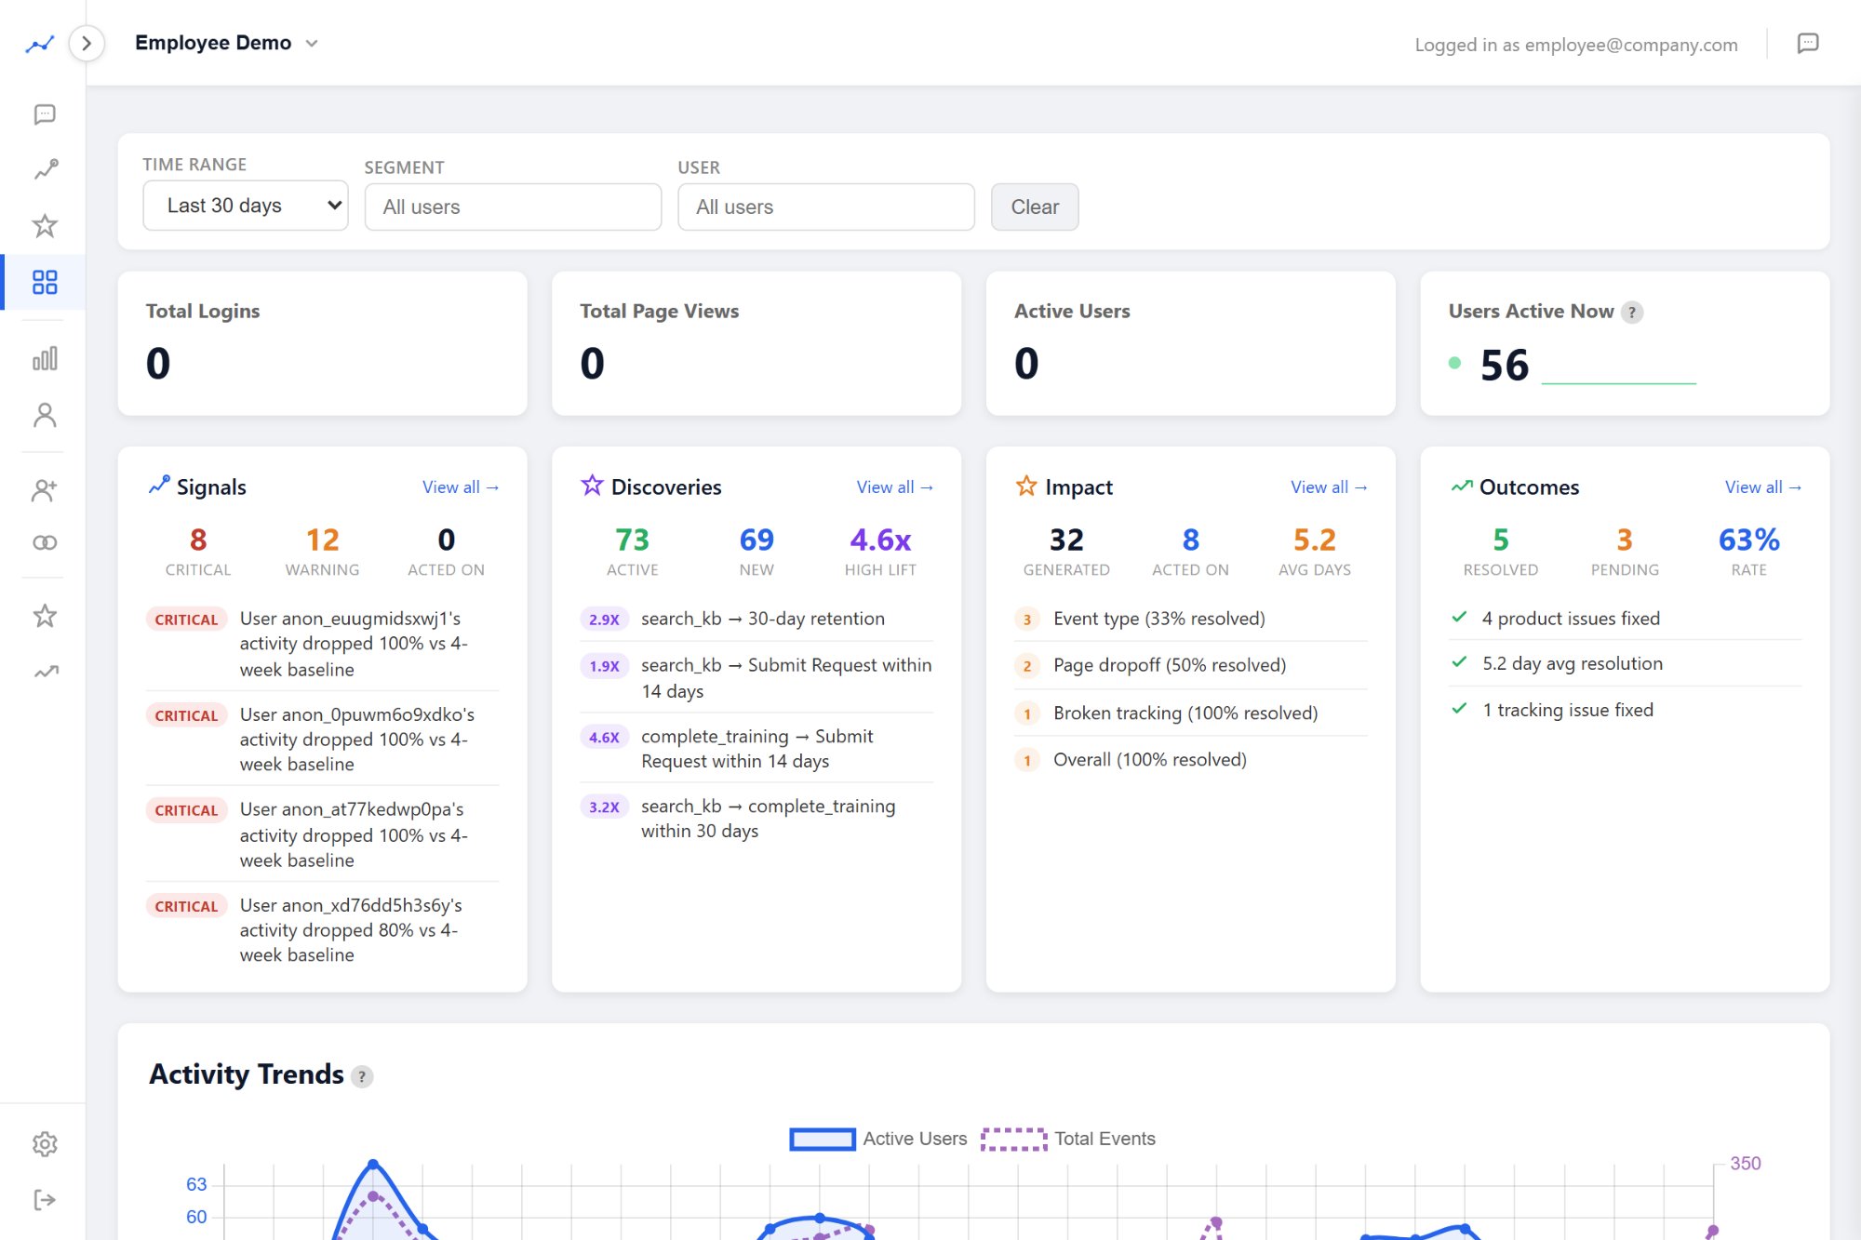Open the user profile icon in sidebar
This screenshot has height=1240, width=1861.
point(44,415)
